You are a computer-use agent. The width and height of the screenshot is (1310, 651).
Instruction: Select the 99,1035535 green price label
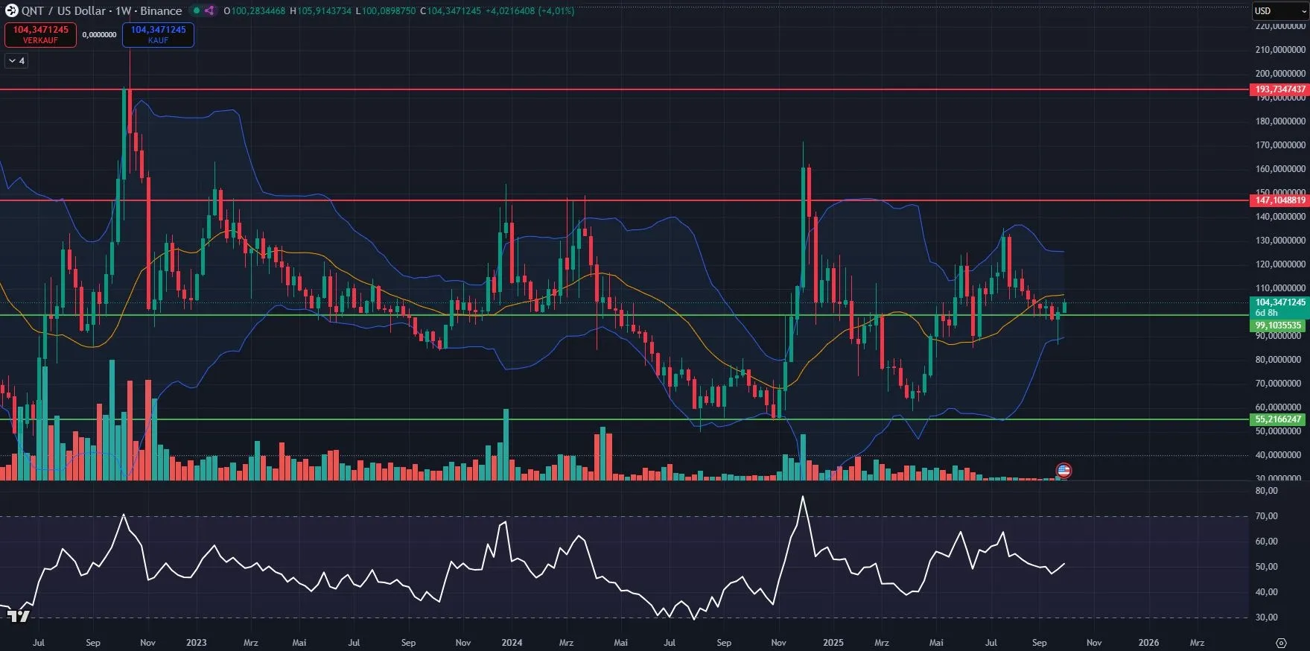tap(1278, 325)
